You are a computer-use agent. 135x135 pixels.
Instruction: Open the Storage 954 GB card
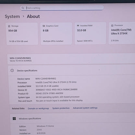[x=22, y=34]
